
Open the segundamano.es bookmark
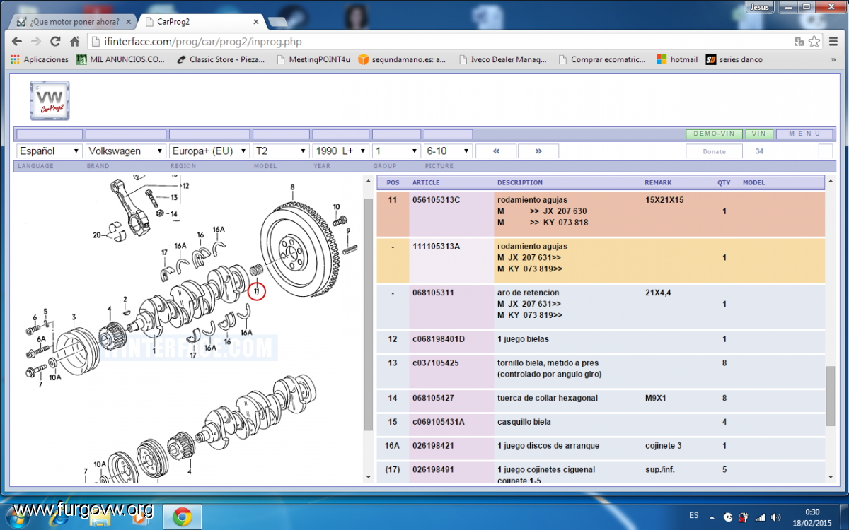tap(402, 59)
